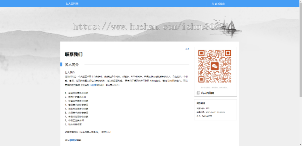Click list item 8、中级工艺美术师
The height and width of the screenshot is (146, 302).
pos(74,121)
